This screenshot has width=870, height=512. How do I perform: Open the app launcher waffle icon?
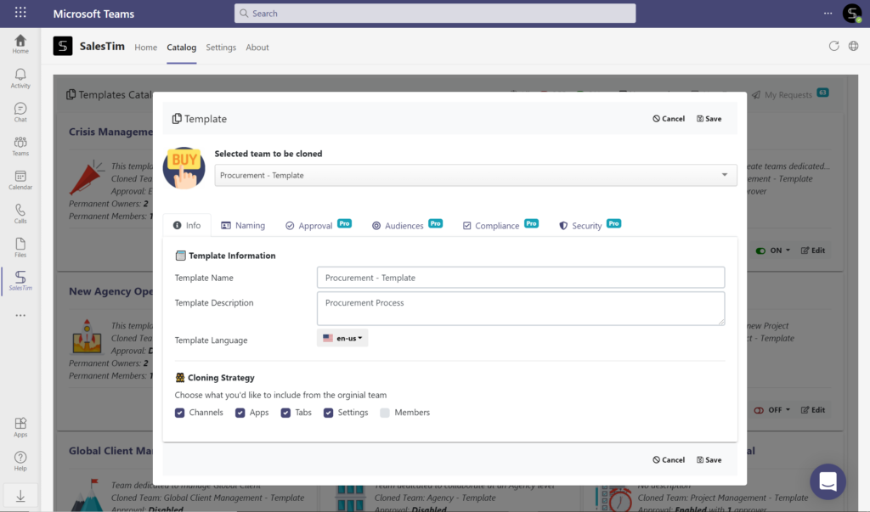coord(20,12)
